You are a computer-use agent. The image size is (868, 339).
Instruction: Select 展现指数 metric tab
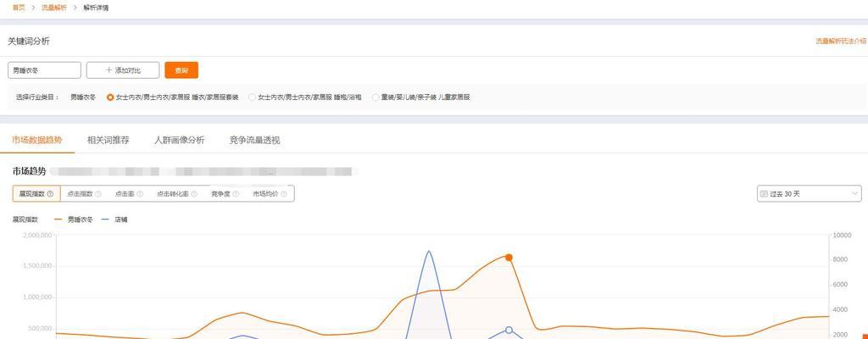click(x=36, y=194)
